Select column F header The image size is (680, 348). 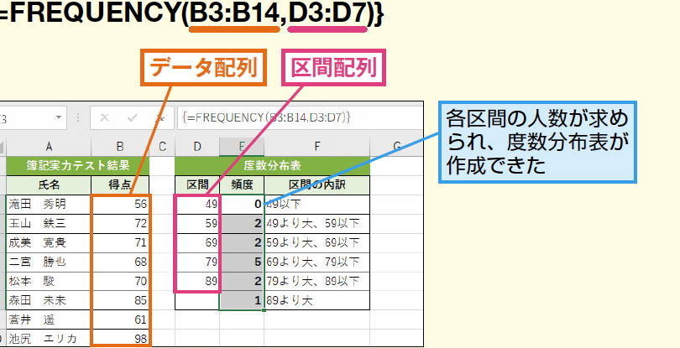pyautogui.click(x=317, y=147)
